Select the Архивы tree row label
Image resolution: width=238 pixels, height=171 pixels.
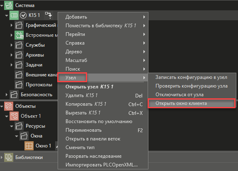coord(35,55)
